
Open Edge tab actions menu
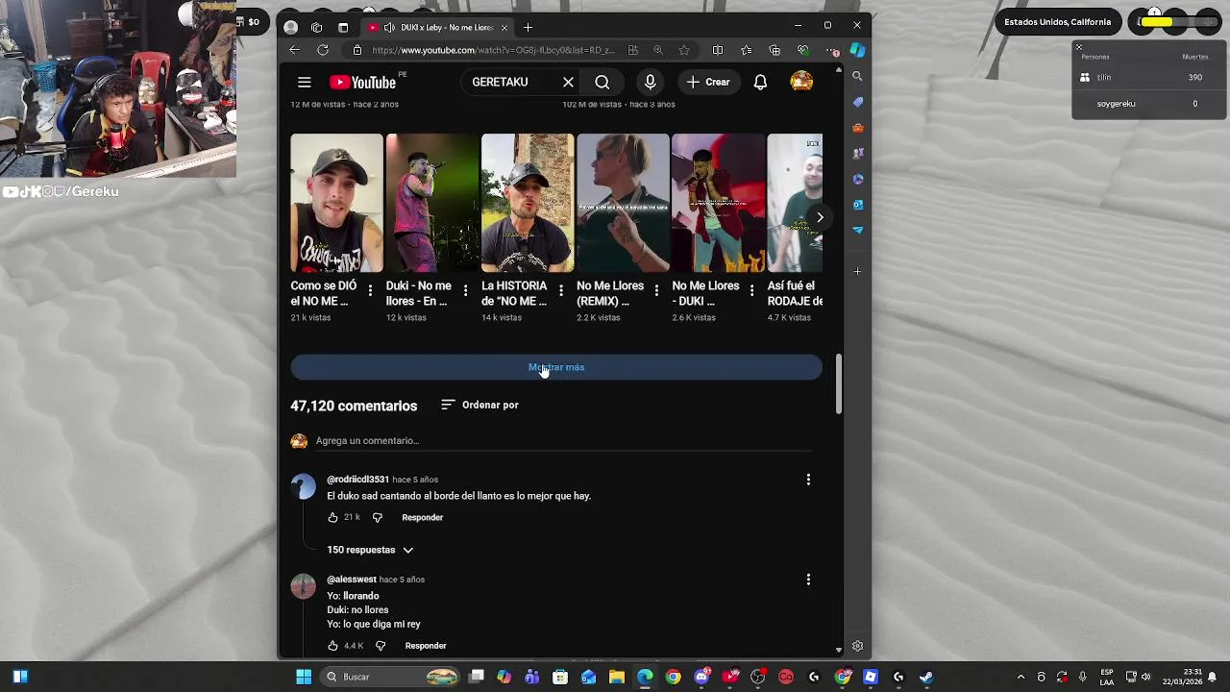343,27
